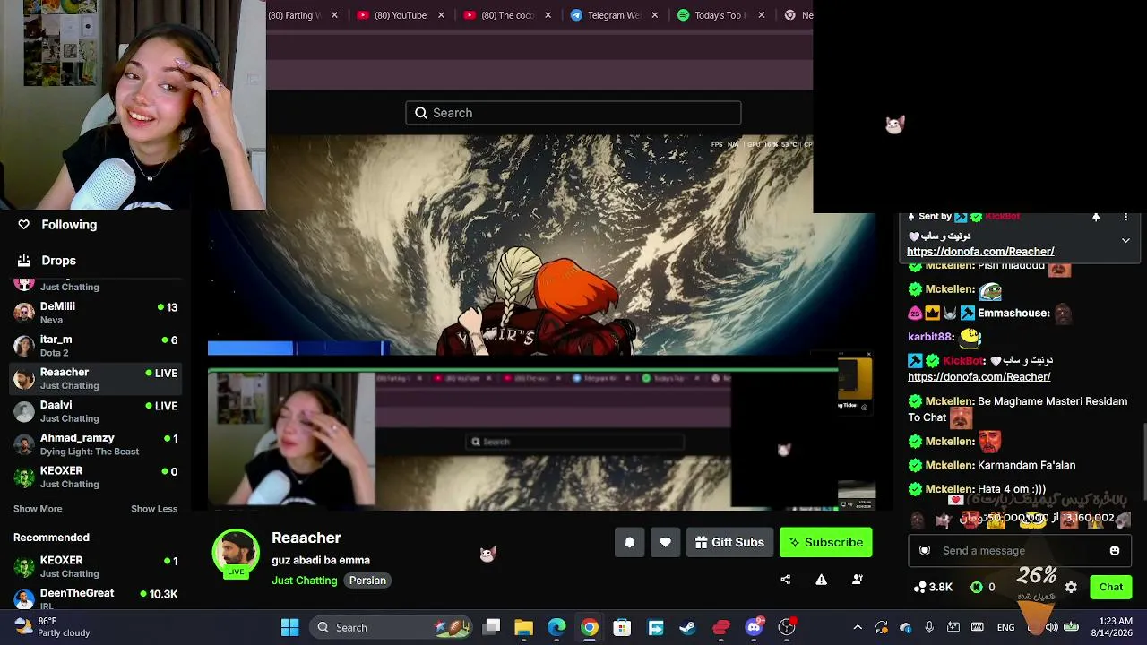The width and height of the screenshot is (1147, 645).
Task: Open Microsoft Store from taskbar
Action: coord(622,627)
